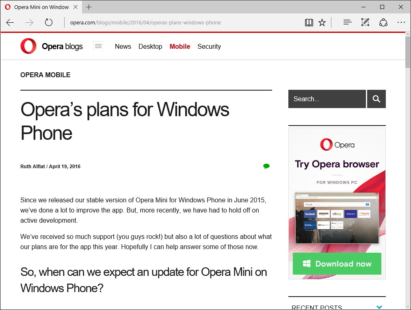Click the magnifier search button
Image resolution: width=411 pixels, height=310 pixels.
pos(376,99)
